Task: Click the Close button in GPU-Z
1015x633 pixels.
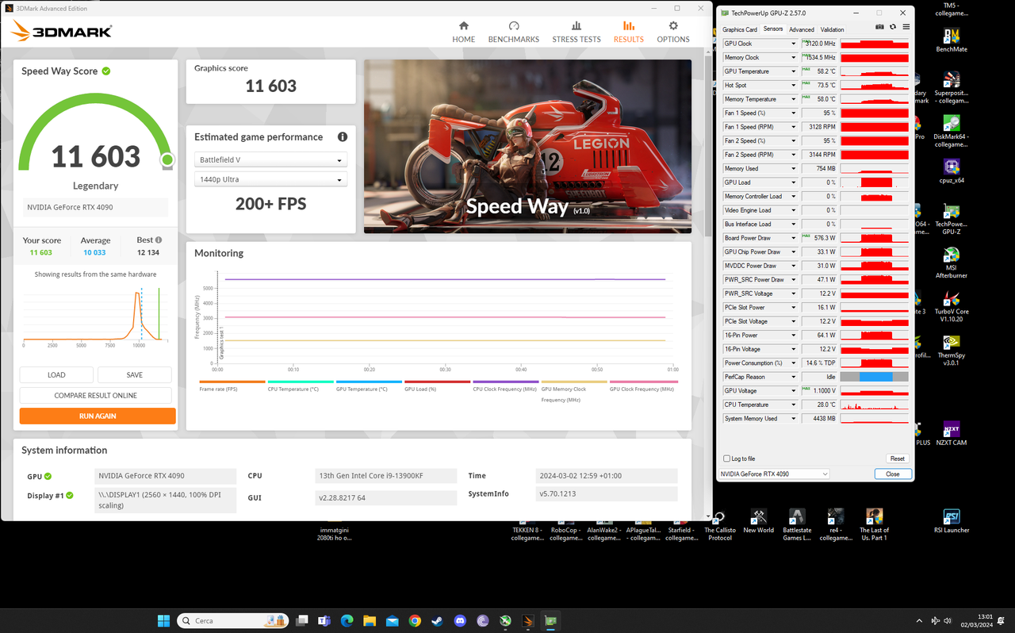Action: click(892, 474)
